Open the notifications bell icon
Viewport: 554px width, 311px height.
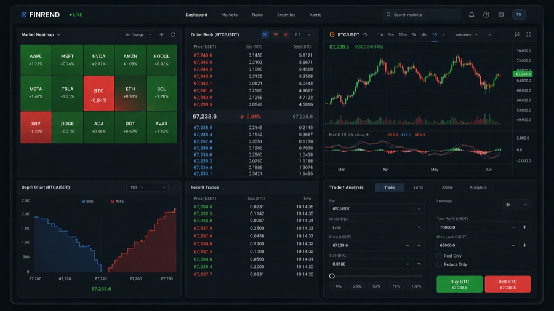point(472,15)
